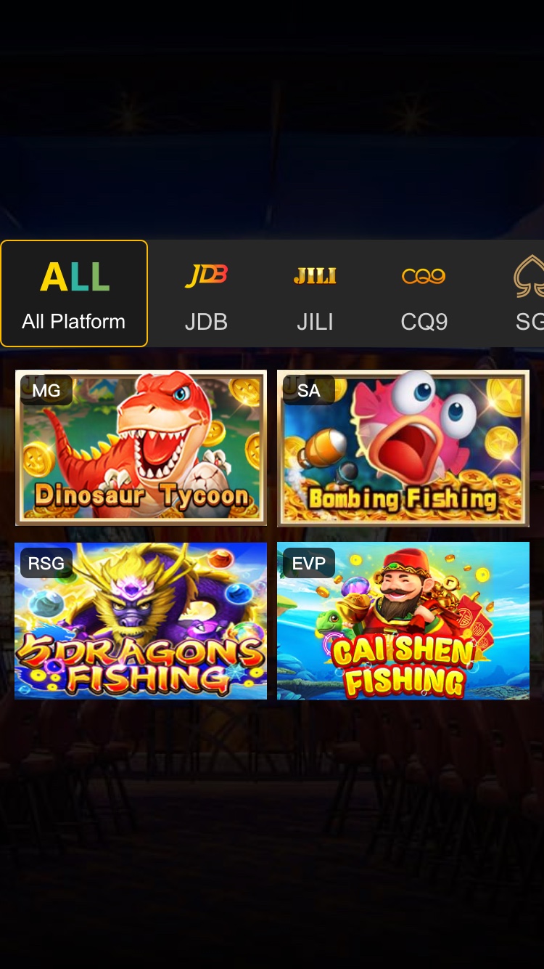Open the JILI text tab

coord(315,322)
